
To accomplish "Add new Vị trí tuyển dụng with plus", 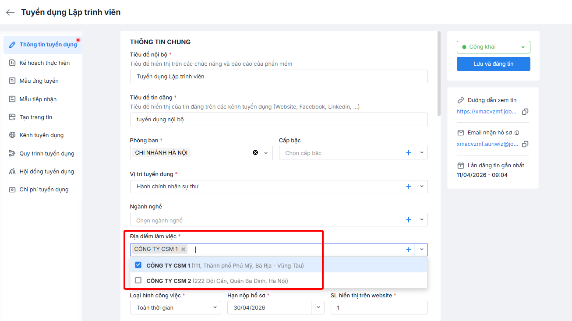I will click(409, 187).
